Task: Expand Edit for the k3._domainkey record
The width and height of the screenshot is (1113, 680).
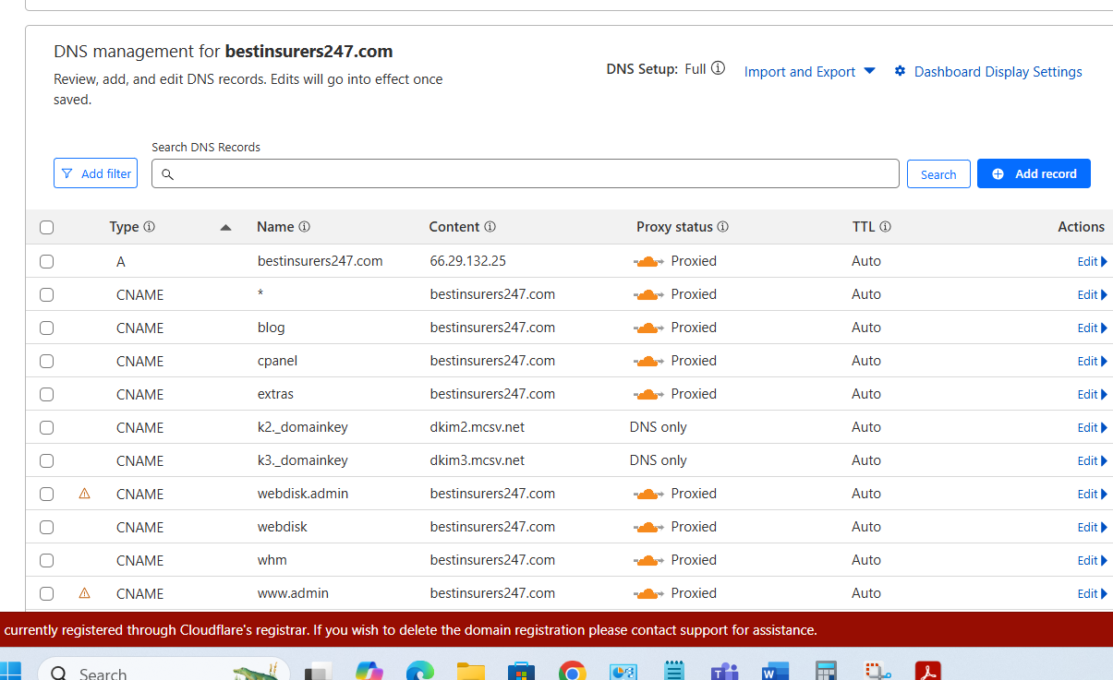Action: [x=1092, y=460]
